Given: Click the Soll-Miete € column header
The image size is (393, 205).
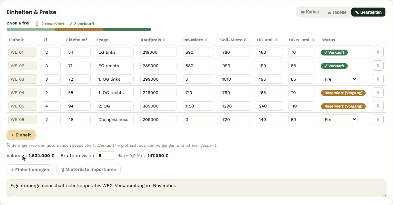Looking at the screenshot, I should (233, 40).
